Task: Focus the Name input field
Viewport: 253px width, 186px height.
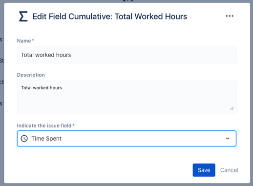Action: [127, 55]
